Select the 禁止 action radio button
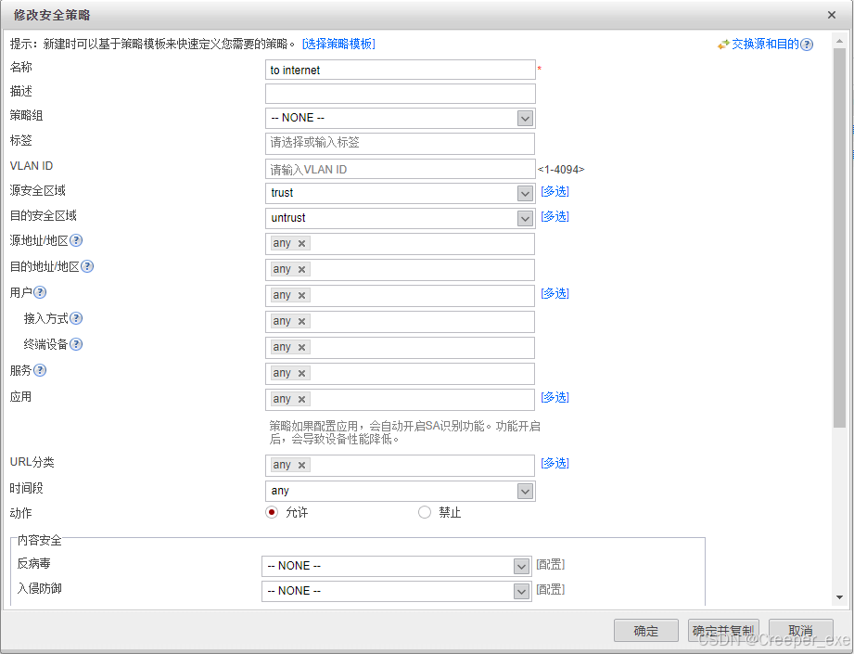This screenshot has height=654, width=854. (425, 512)
